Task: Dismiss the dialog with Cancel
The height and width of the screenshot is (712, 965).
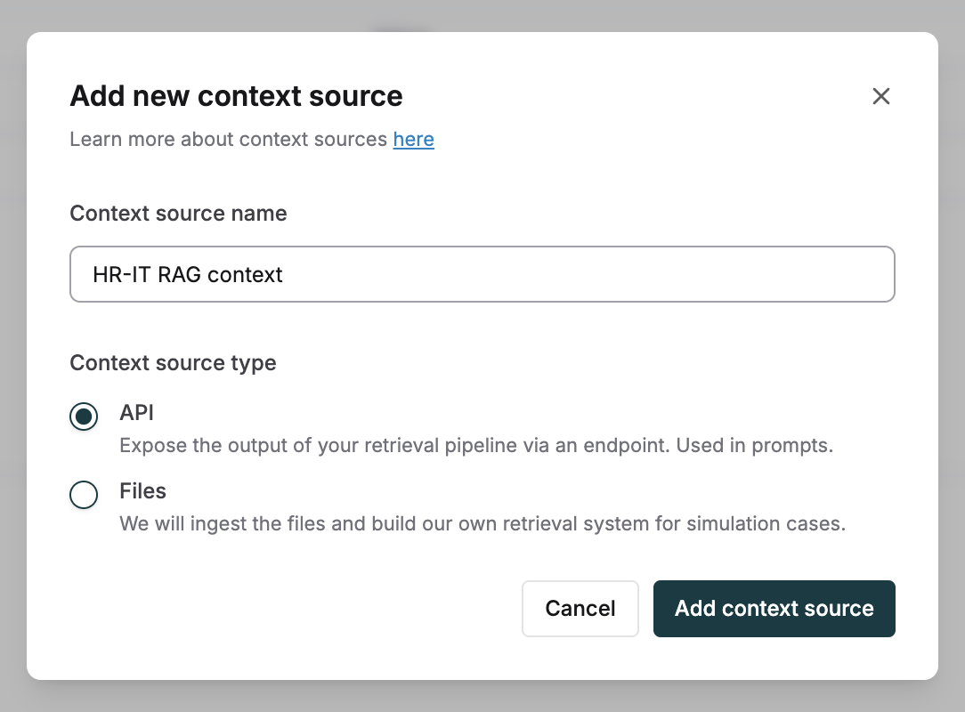Action: (580, 609)
